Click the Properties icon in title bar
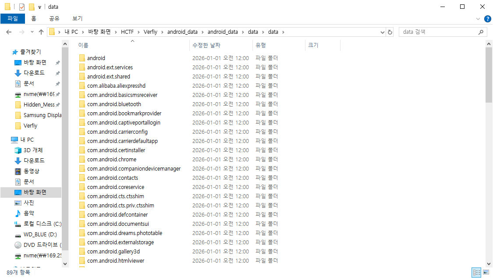Viewport: 493px width, 278px height. tap(22, 7)
